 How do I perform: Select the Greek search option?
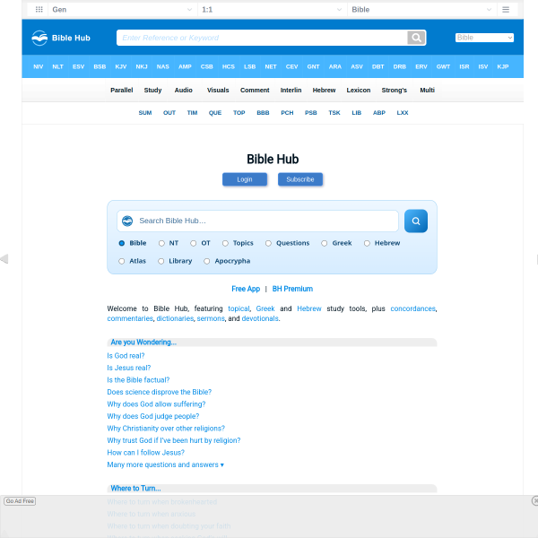tap(325, 243)
